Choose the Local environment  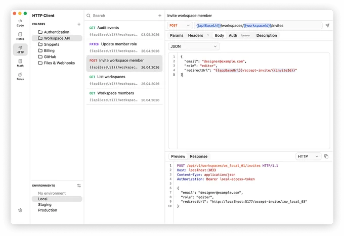(x=57, y=199)
